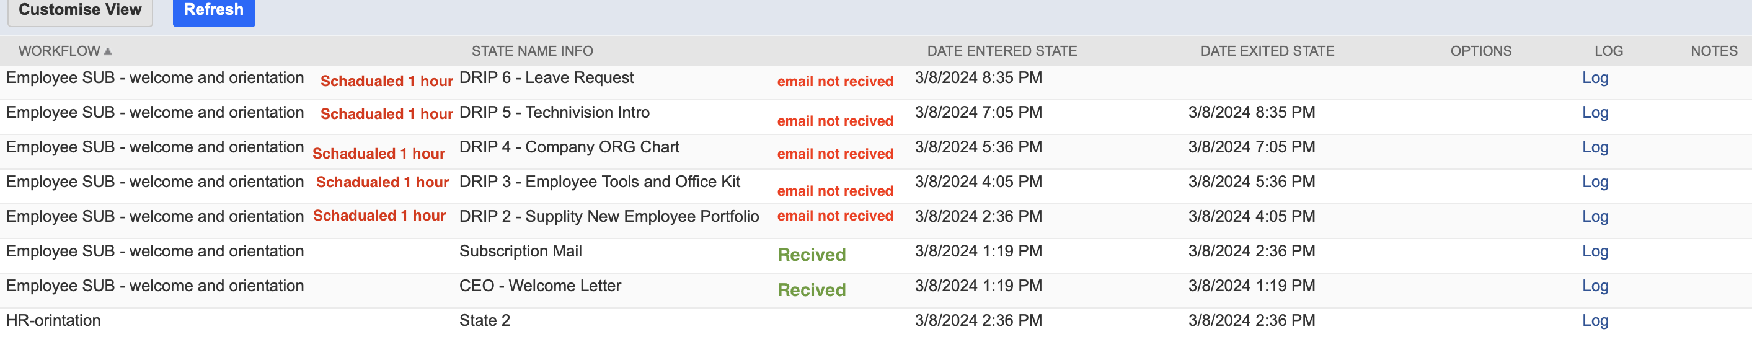Screen dimensions: 1752x337
Task: Open Log for DRIP 2 - Supplity row
Action: pos(1595,216)
